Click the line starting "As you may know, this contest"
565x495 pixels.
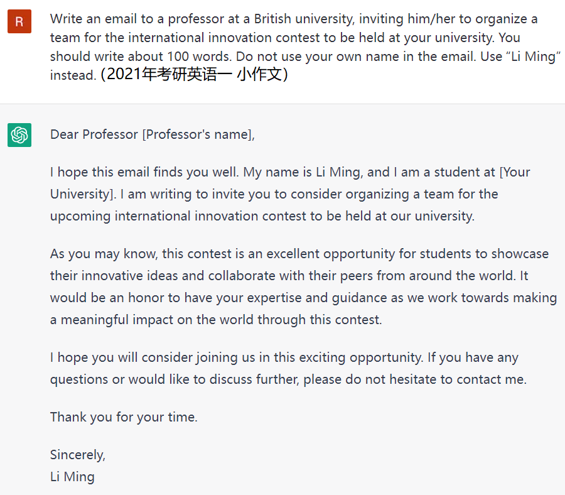[299, 254]
